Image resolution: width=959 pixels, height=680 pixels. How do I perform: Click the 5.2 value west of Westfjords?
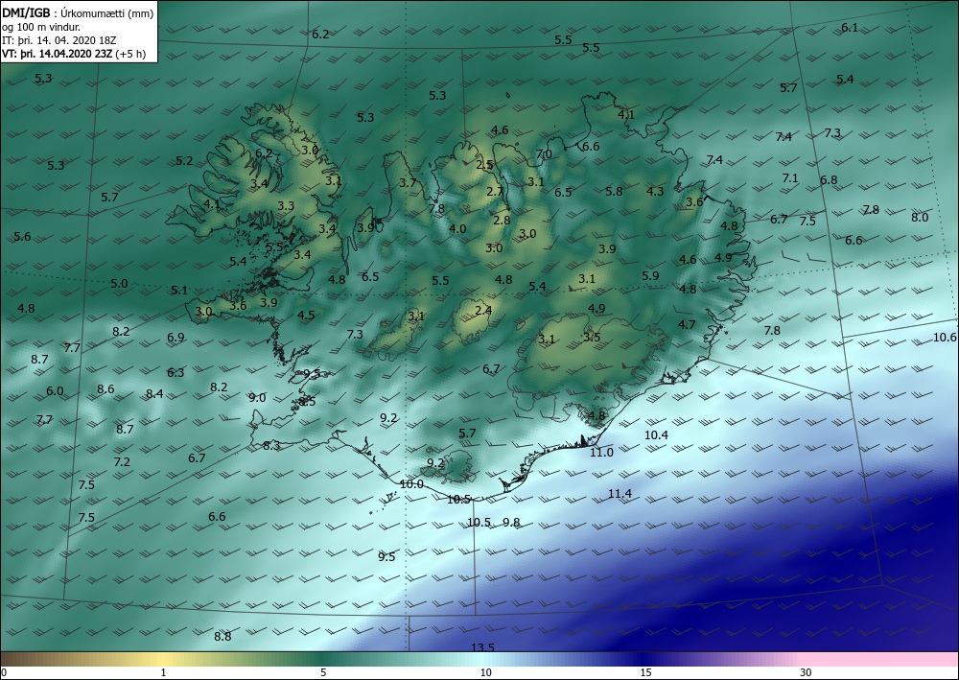point(184,161)
